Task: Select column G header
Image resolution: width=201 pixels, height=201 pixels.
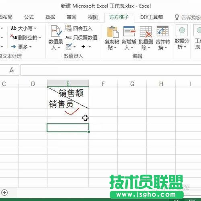Action: (x=132, y=84)
